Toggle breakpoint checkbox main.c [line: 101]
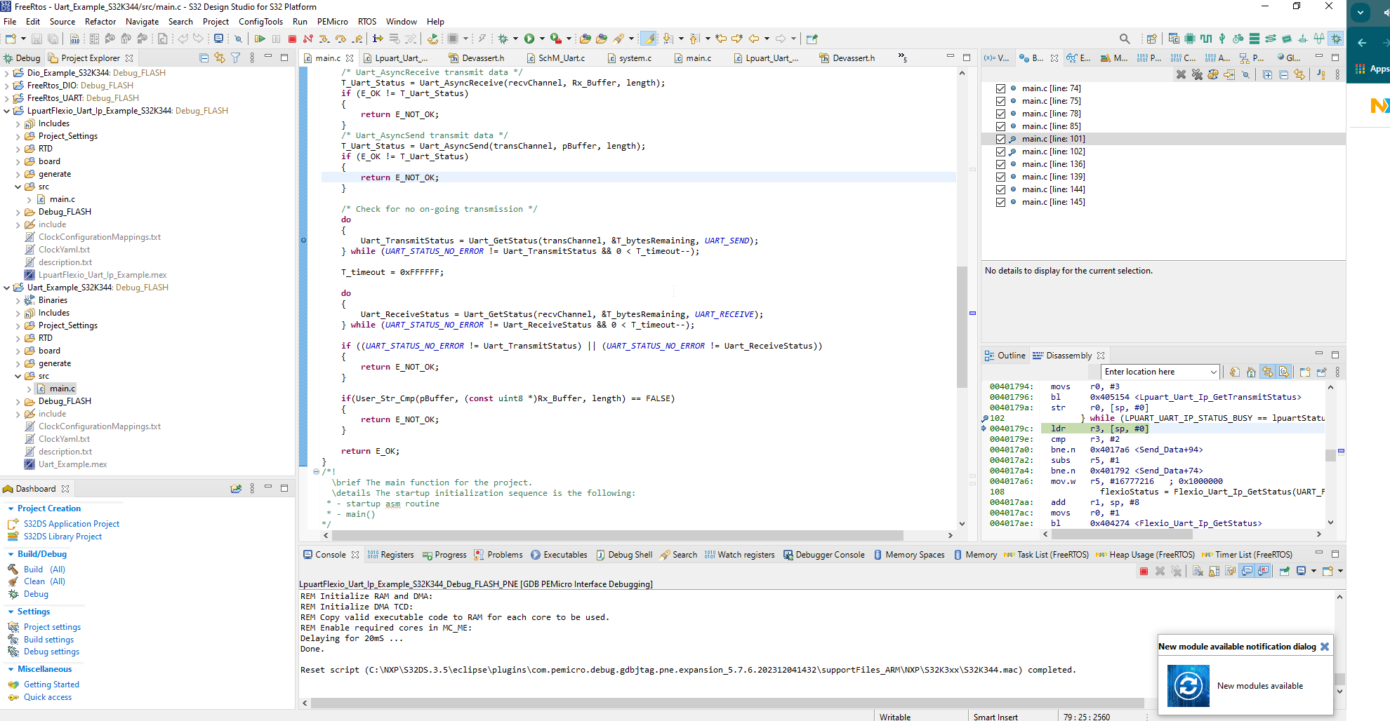 (x=1000, y=139)
